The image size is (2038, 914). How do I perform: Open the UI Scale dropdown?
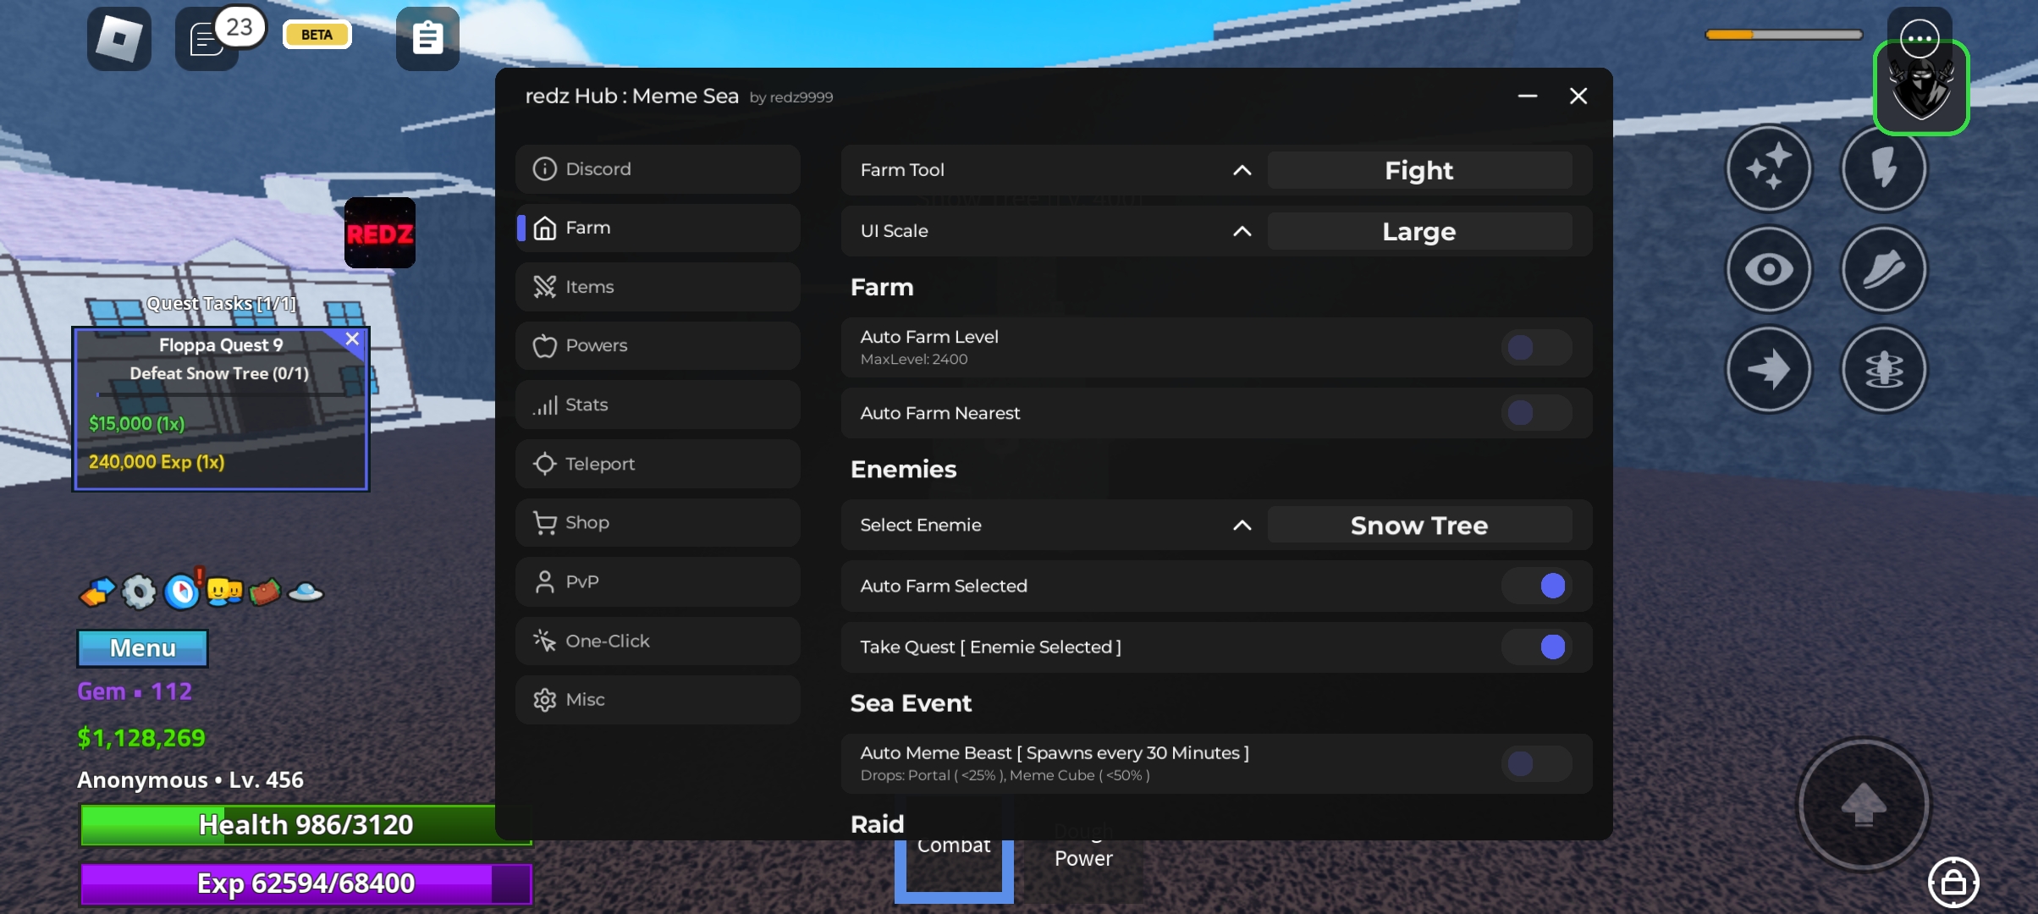pyautogui.click(x=1418, y=231)
